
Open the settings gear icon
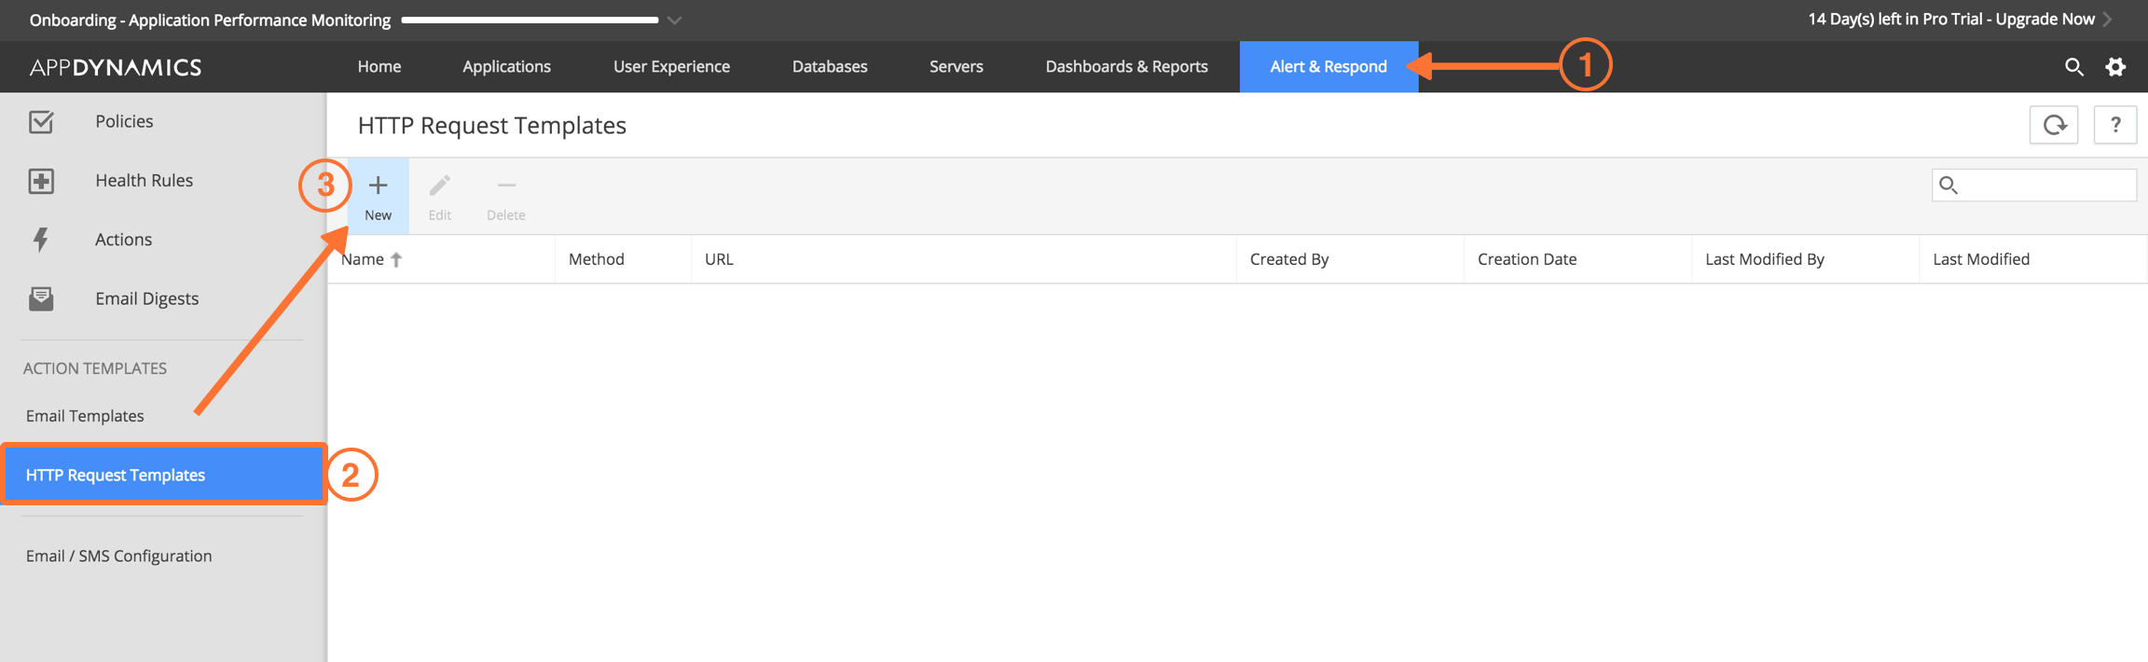click(x=2115, y=66)
